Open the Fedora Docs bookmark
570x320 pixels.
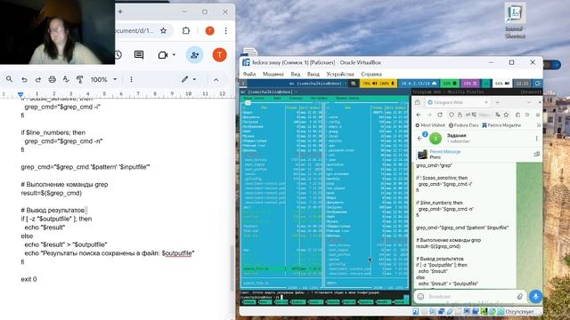(x=463, y=125)
